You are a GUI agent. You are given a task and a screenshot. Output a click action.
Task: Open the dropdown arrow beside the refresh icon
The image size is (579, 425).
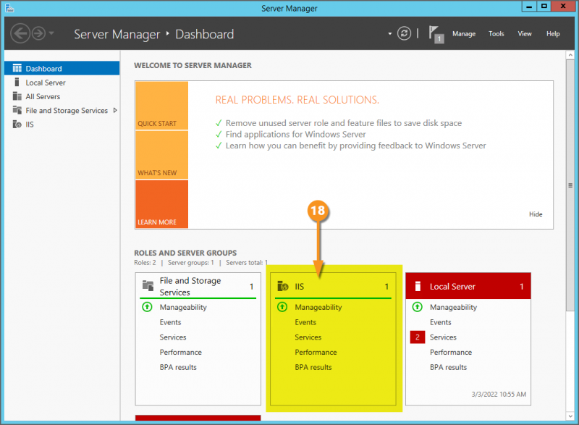pyautogui.click(x=390, y=33)
